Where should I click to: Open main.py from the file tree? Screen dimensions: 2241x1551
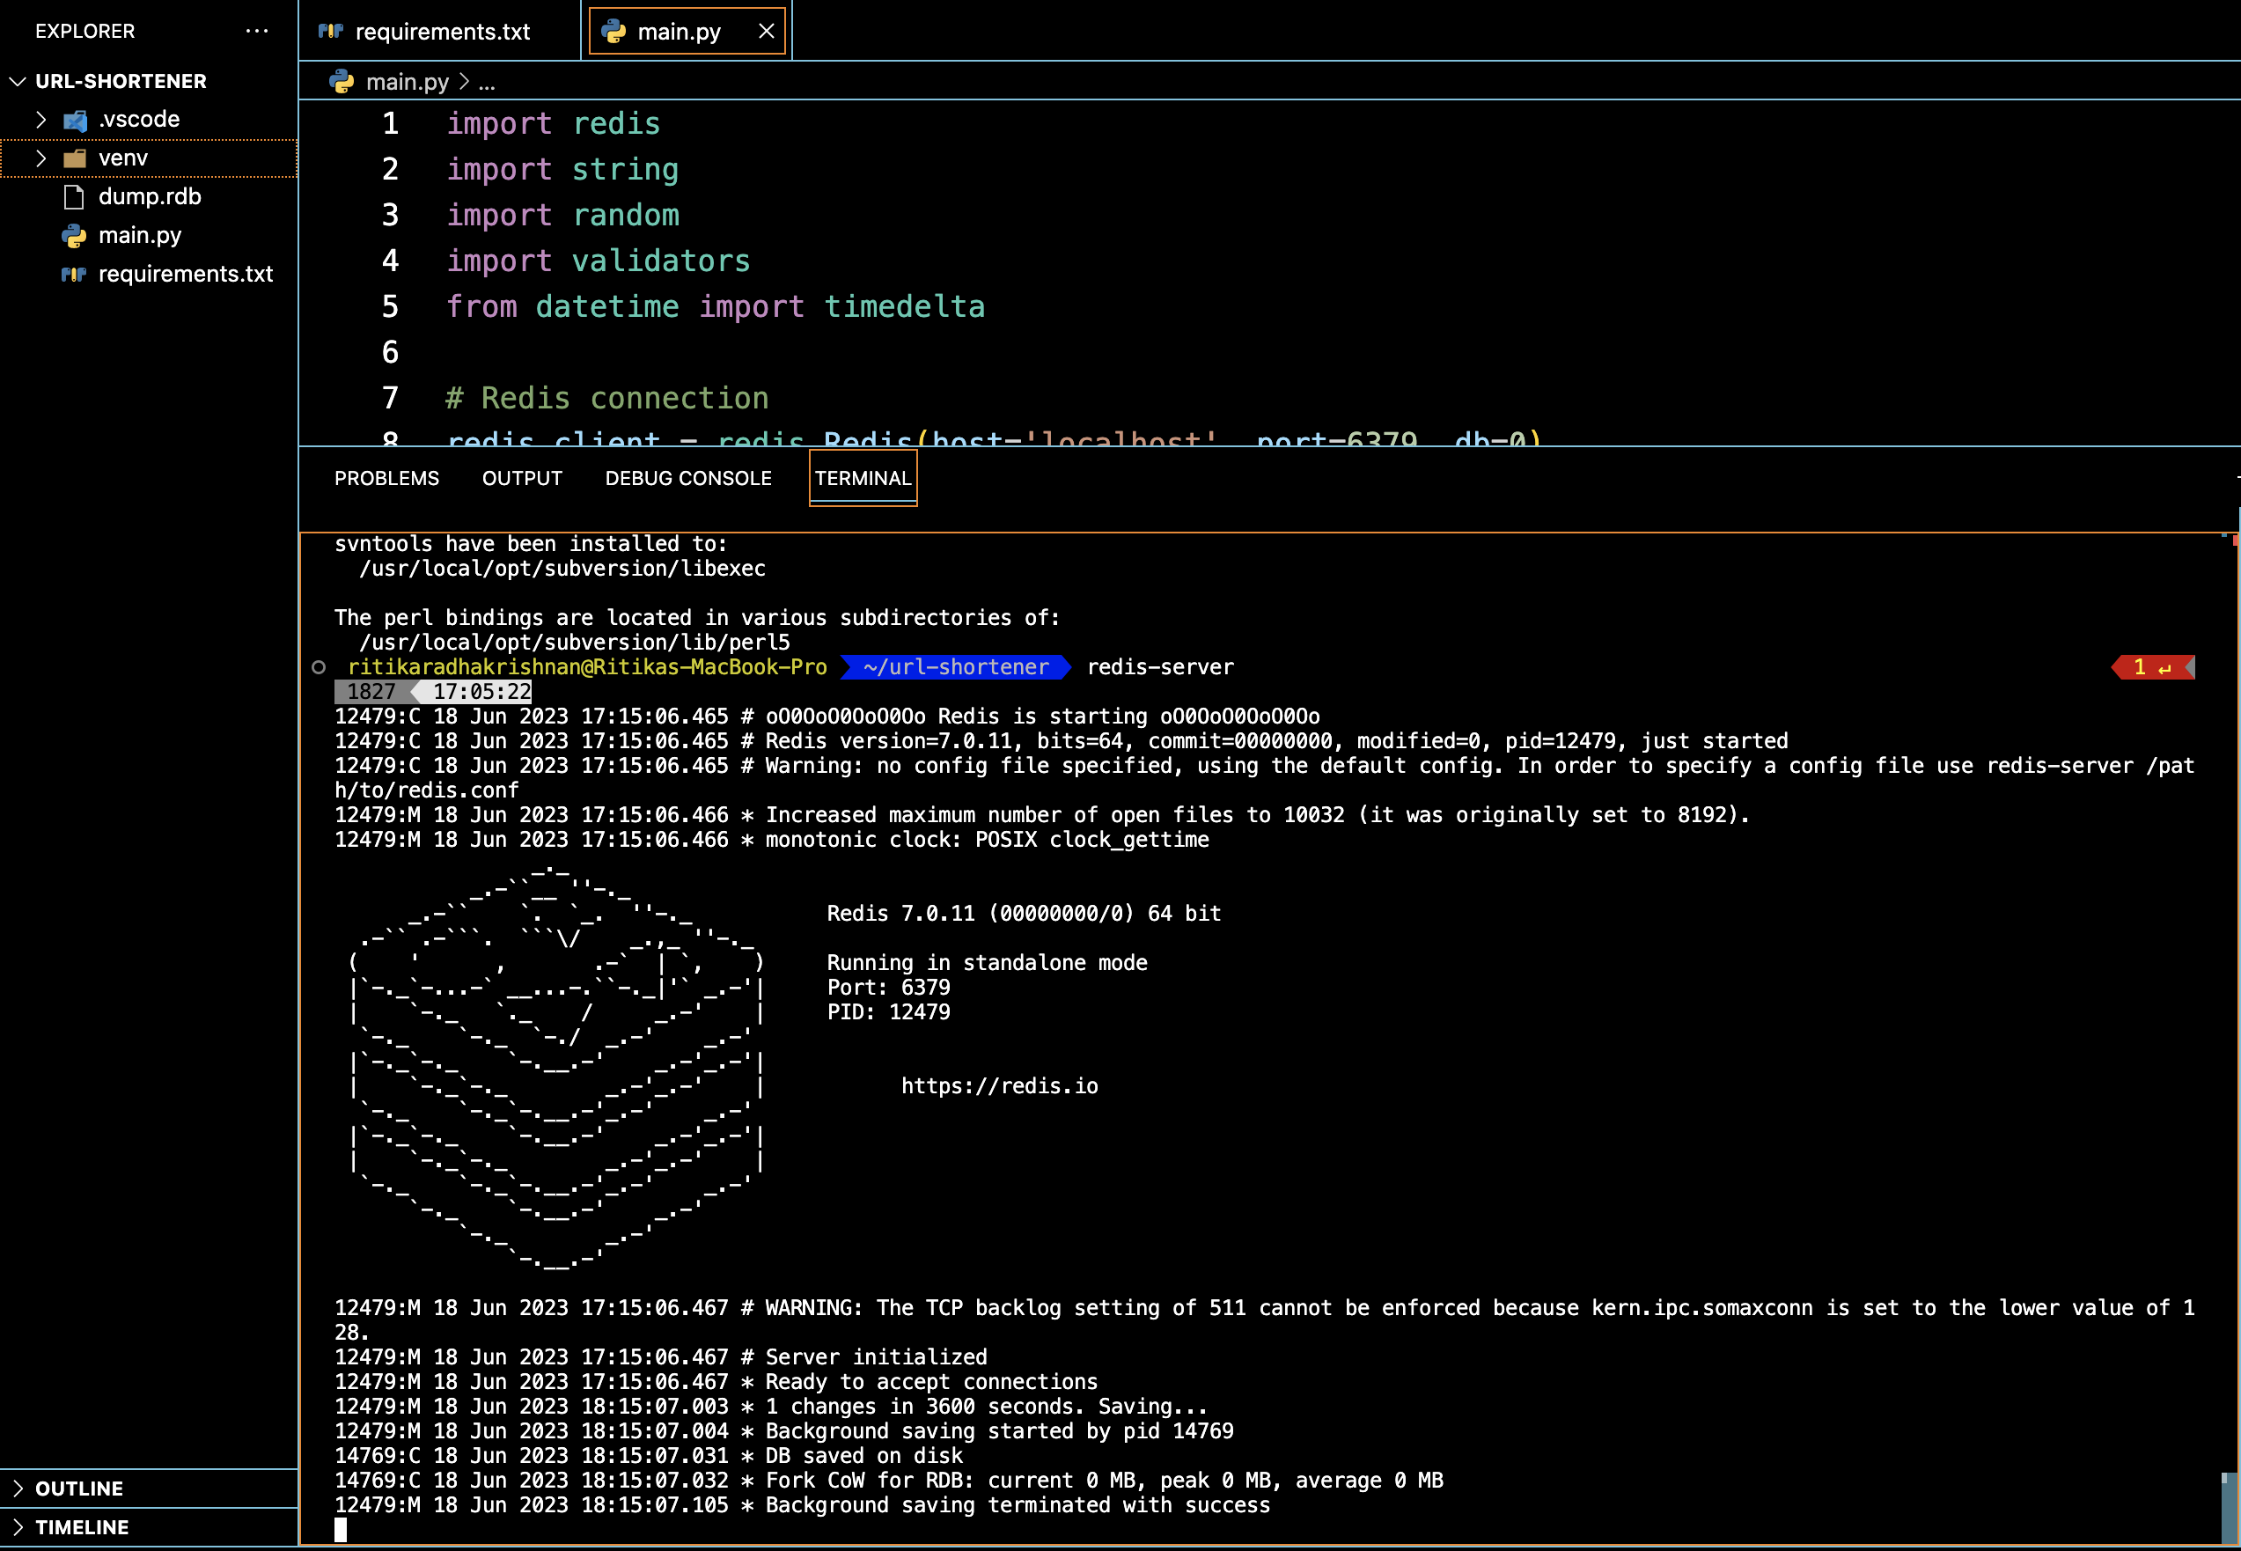(140, 236)
